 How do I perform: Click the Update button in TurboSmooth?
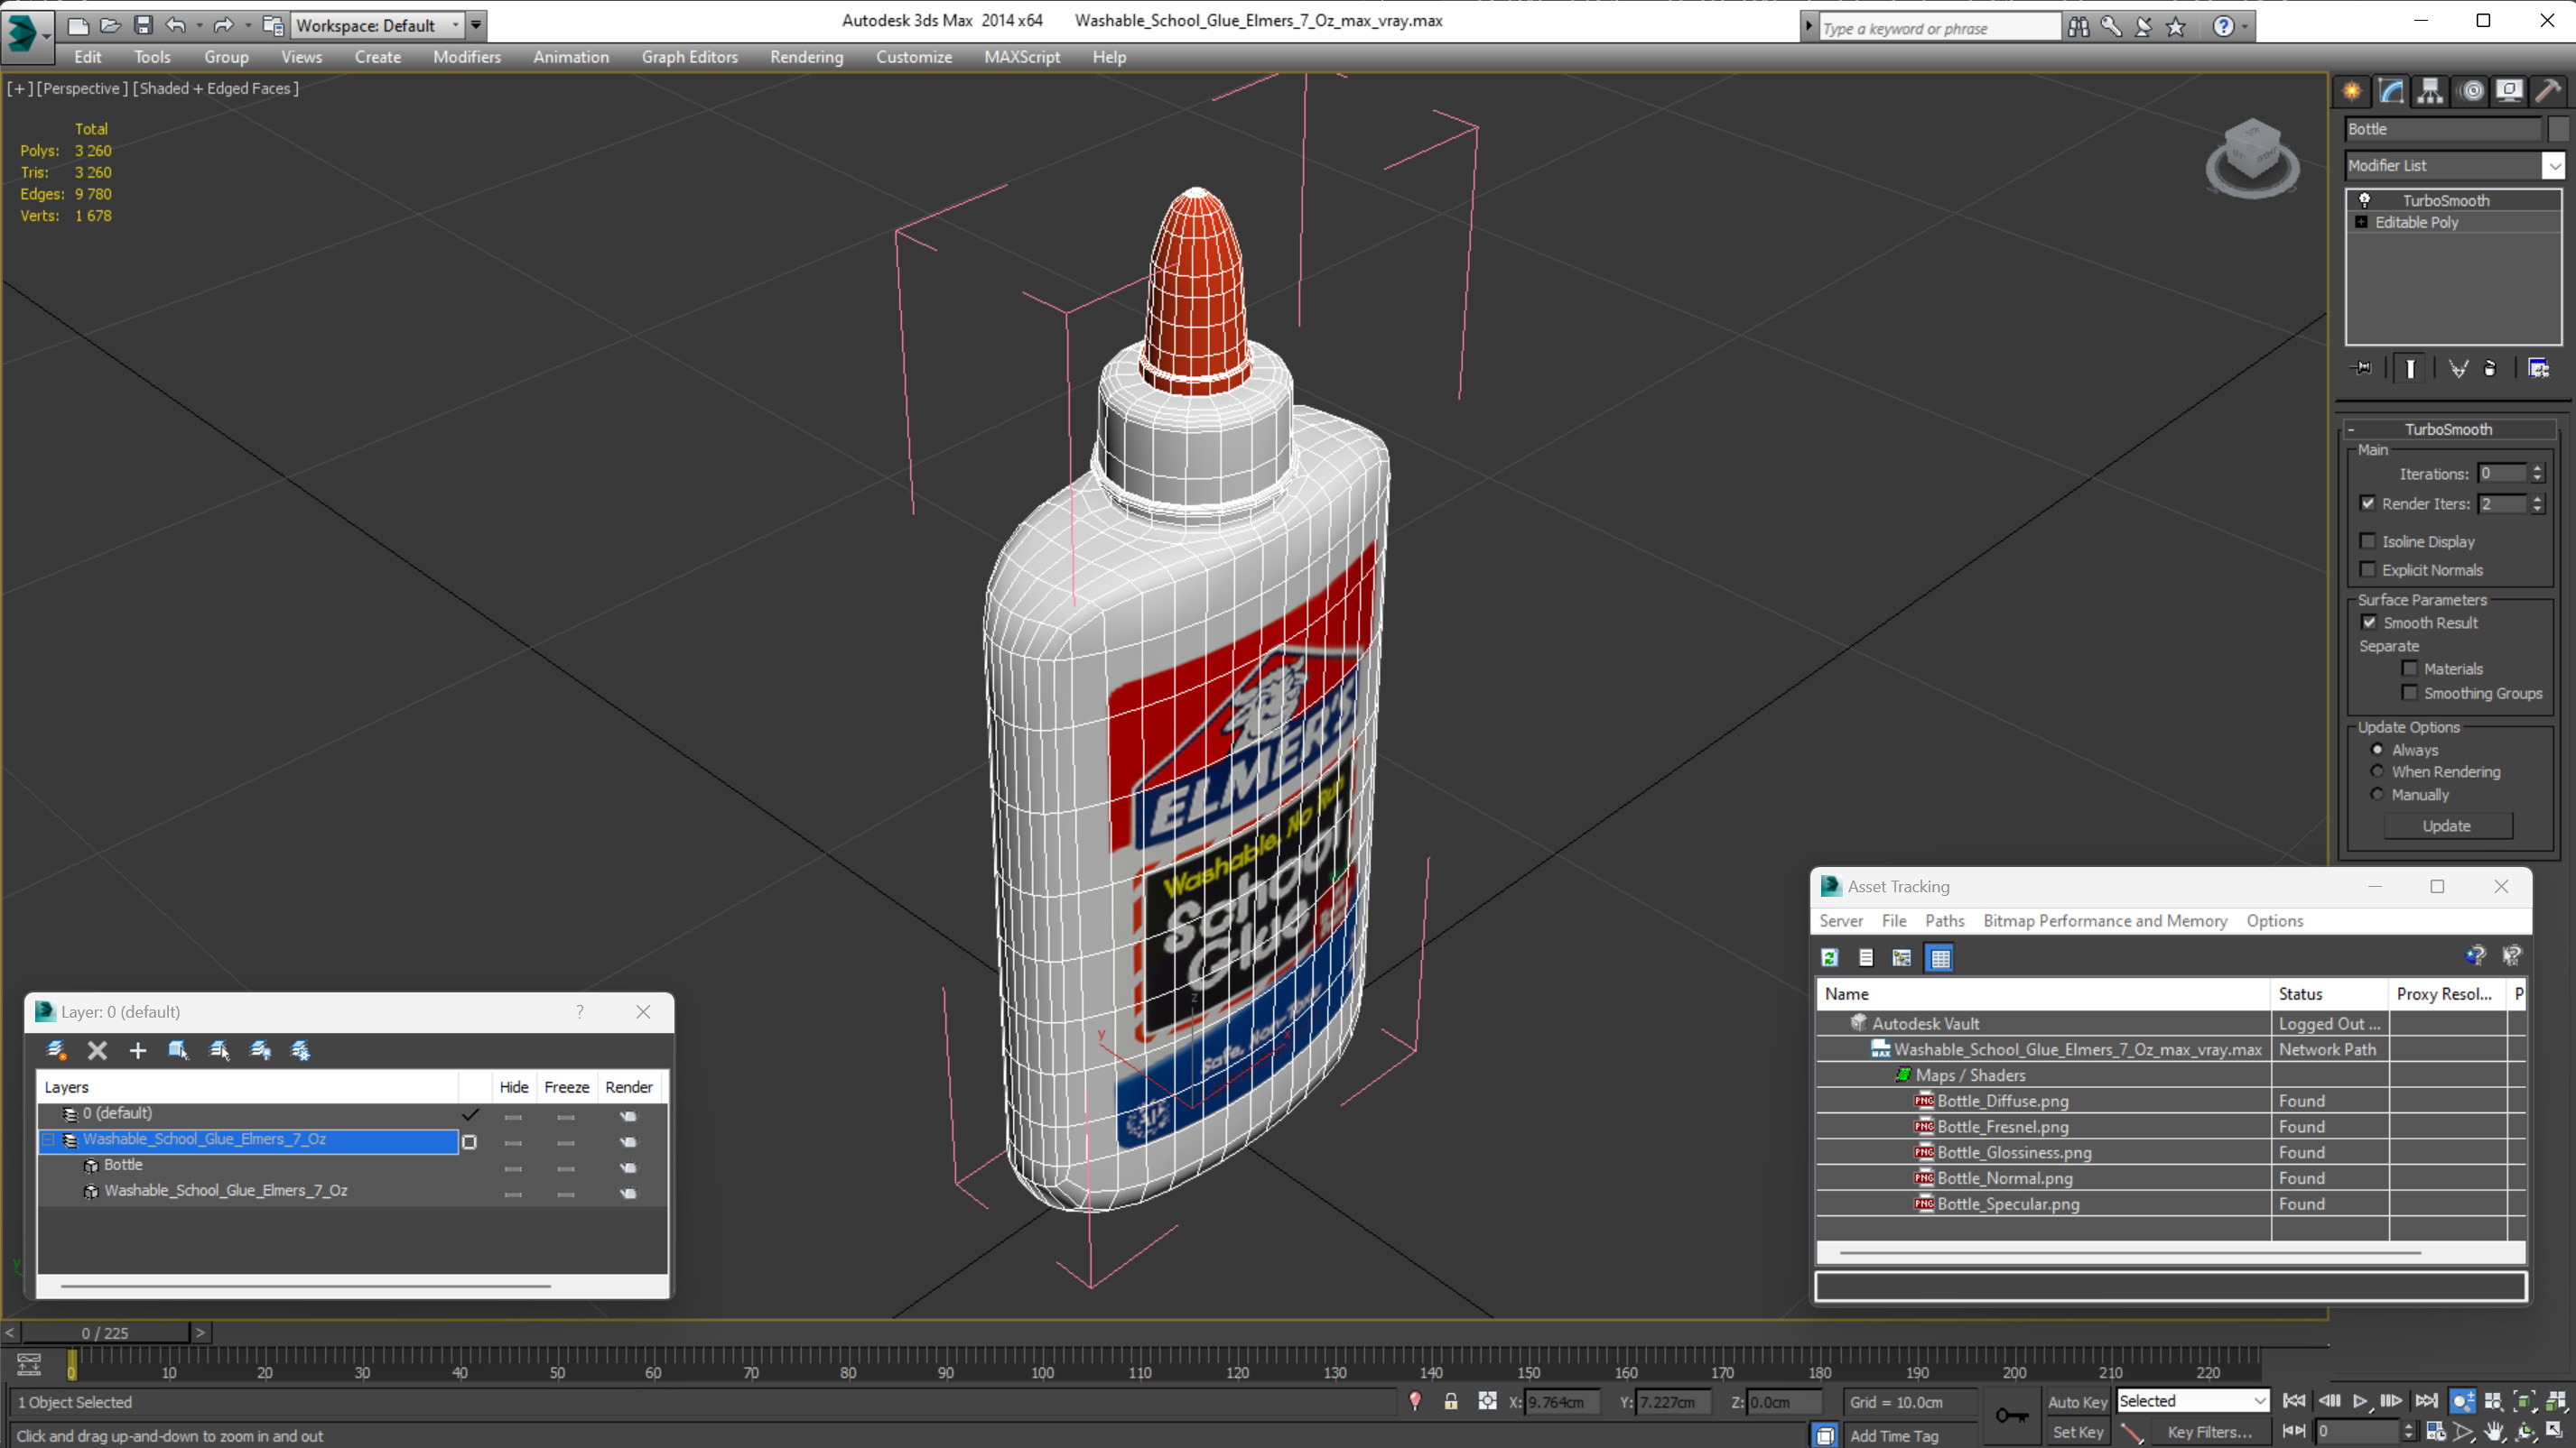[2446, 825]
